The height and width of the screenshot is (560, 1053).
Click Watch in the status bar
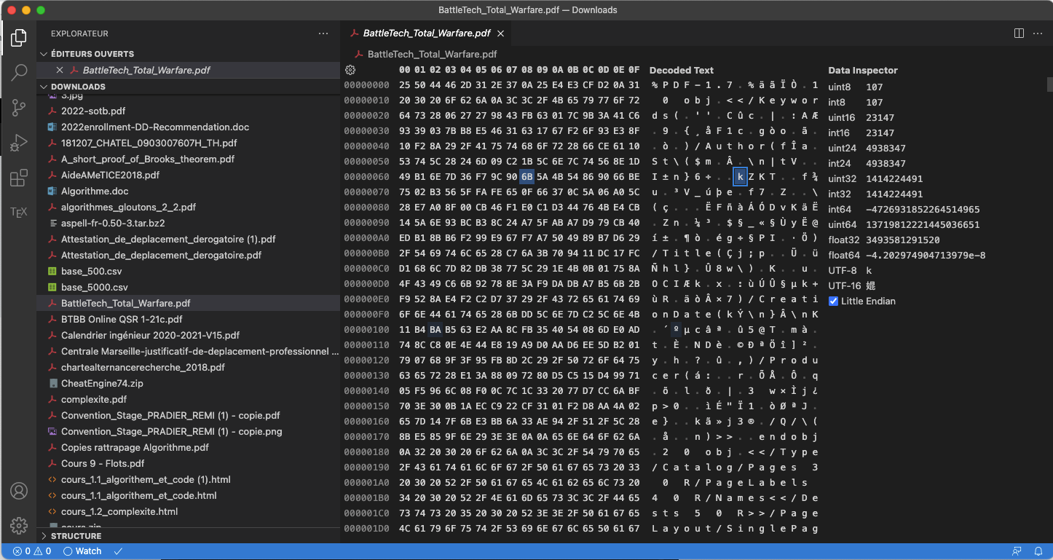click(x=82, y=551)
